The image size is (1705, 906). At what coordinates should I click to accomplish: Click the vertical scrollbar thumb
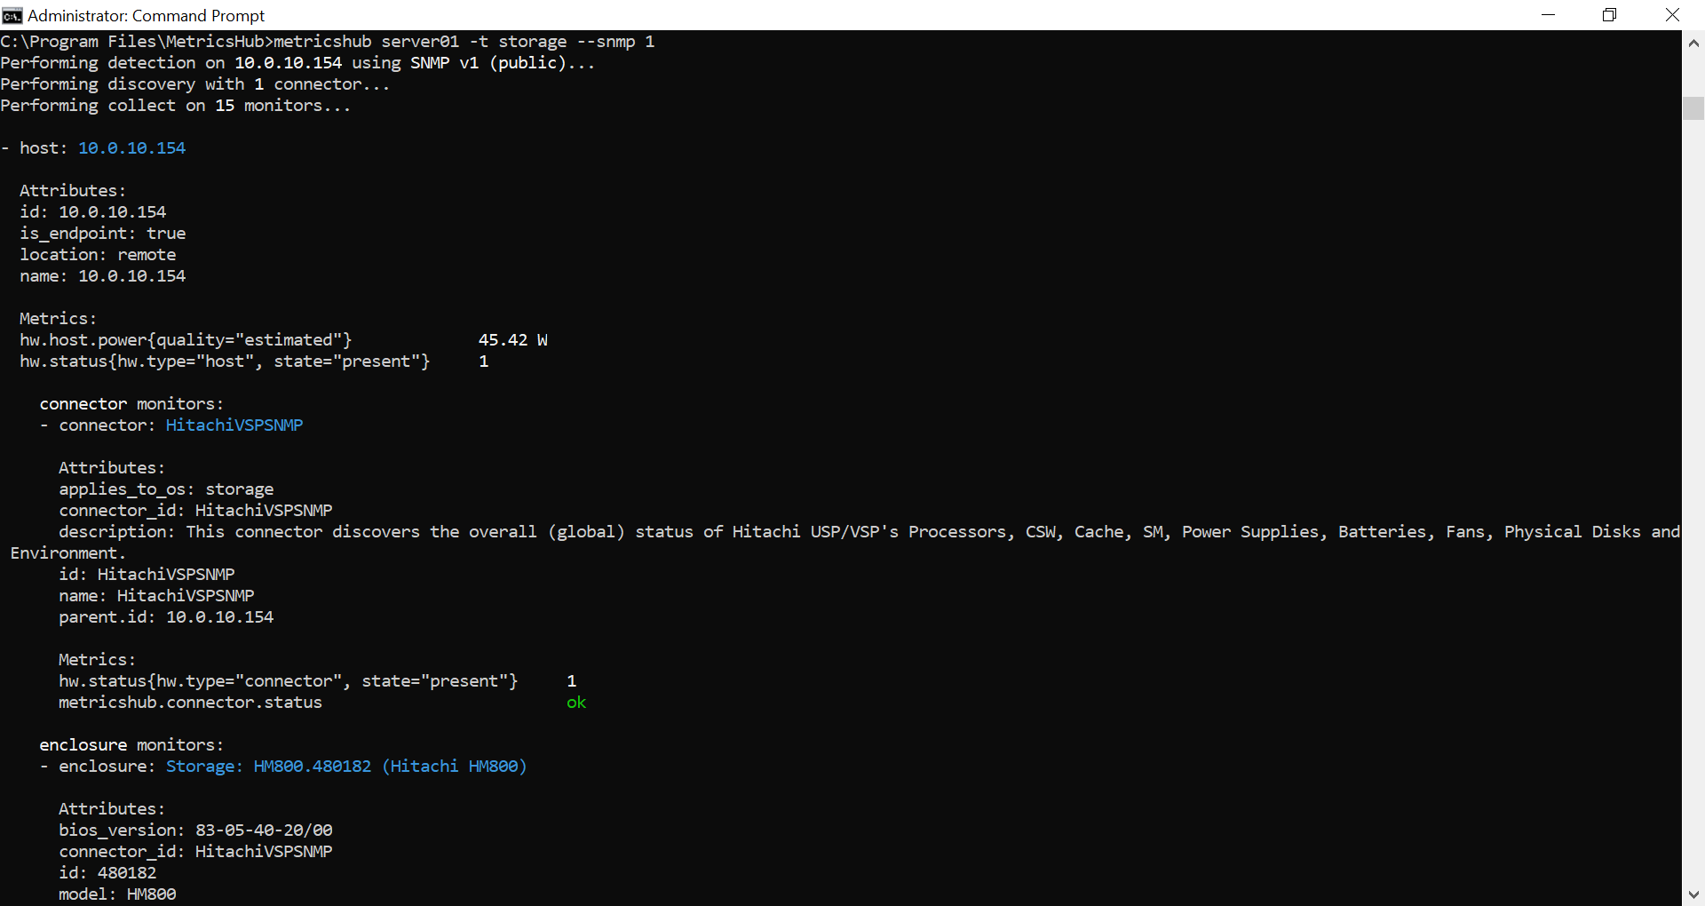[1693, 107]
